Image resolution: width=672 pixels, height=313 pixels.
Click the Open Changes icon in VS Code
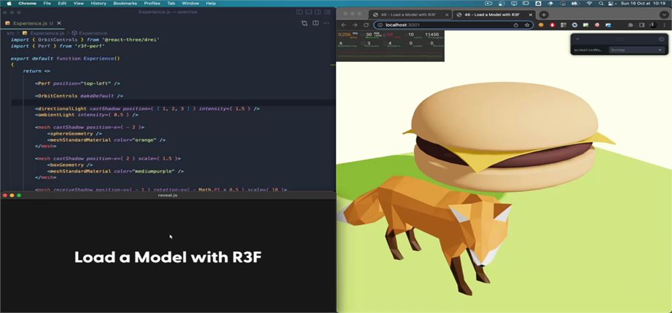tap(304, 23)
